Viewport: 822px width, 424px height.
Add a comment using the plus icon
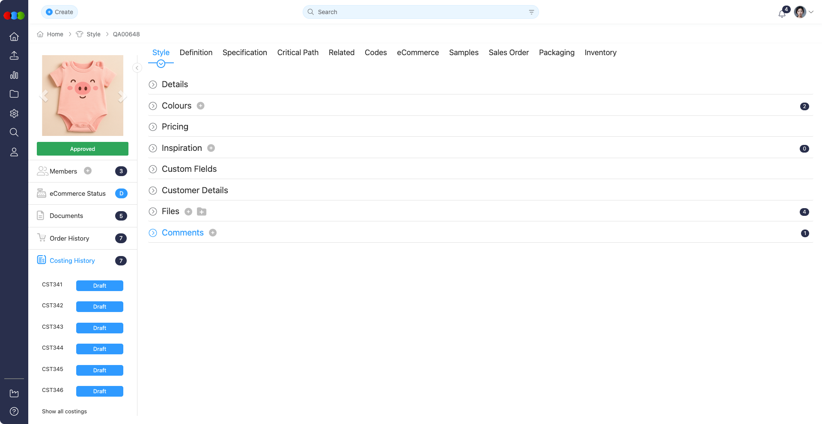[213, 233]
